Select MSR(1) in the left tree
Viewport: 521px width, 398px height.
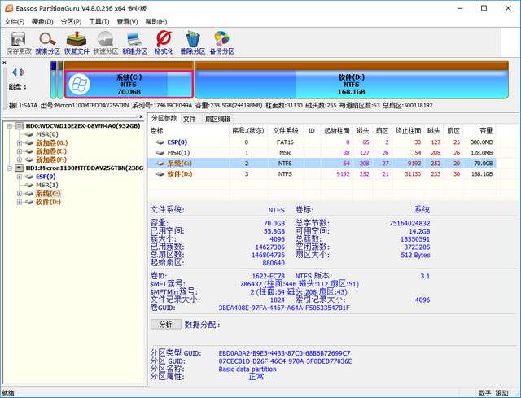pyautogui.click(x=47, y=185)
